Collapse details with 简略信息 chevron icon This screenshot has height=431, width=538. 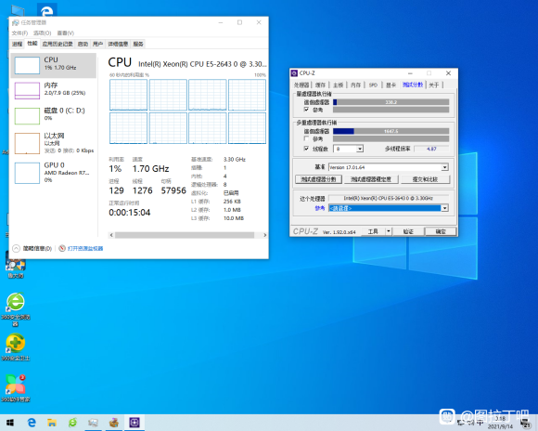[x=16, y=248]
